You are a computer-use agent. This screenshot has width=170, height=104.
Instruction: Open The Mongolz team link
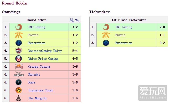(x=38, y=98)
